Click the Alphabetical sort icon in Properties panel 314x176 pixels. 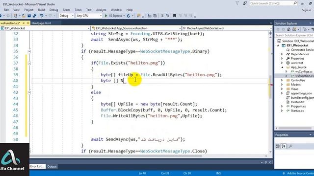point(284,146)
